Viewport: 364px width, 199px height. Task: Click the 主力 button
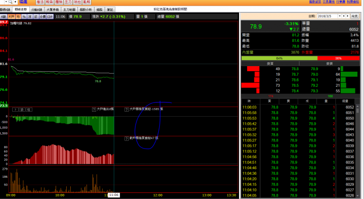coord(68,2)
